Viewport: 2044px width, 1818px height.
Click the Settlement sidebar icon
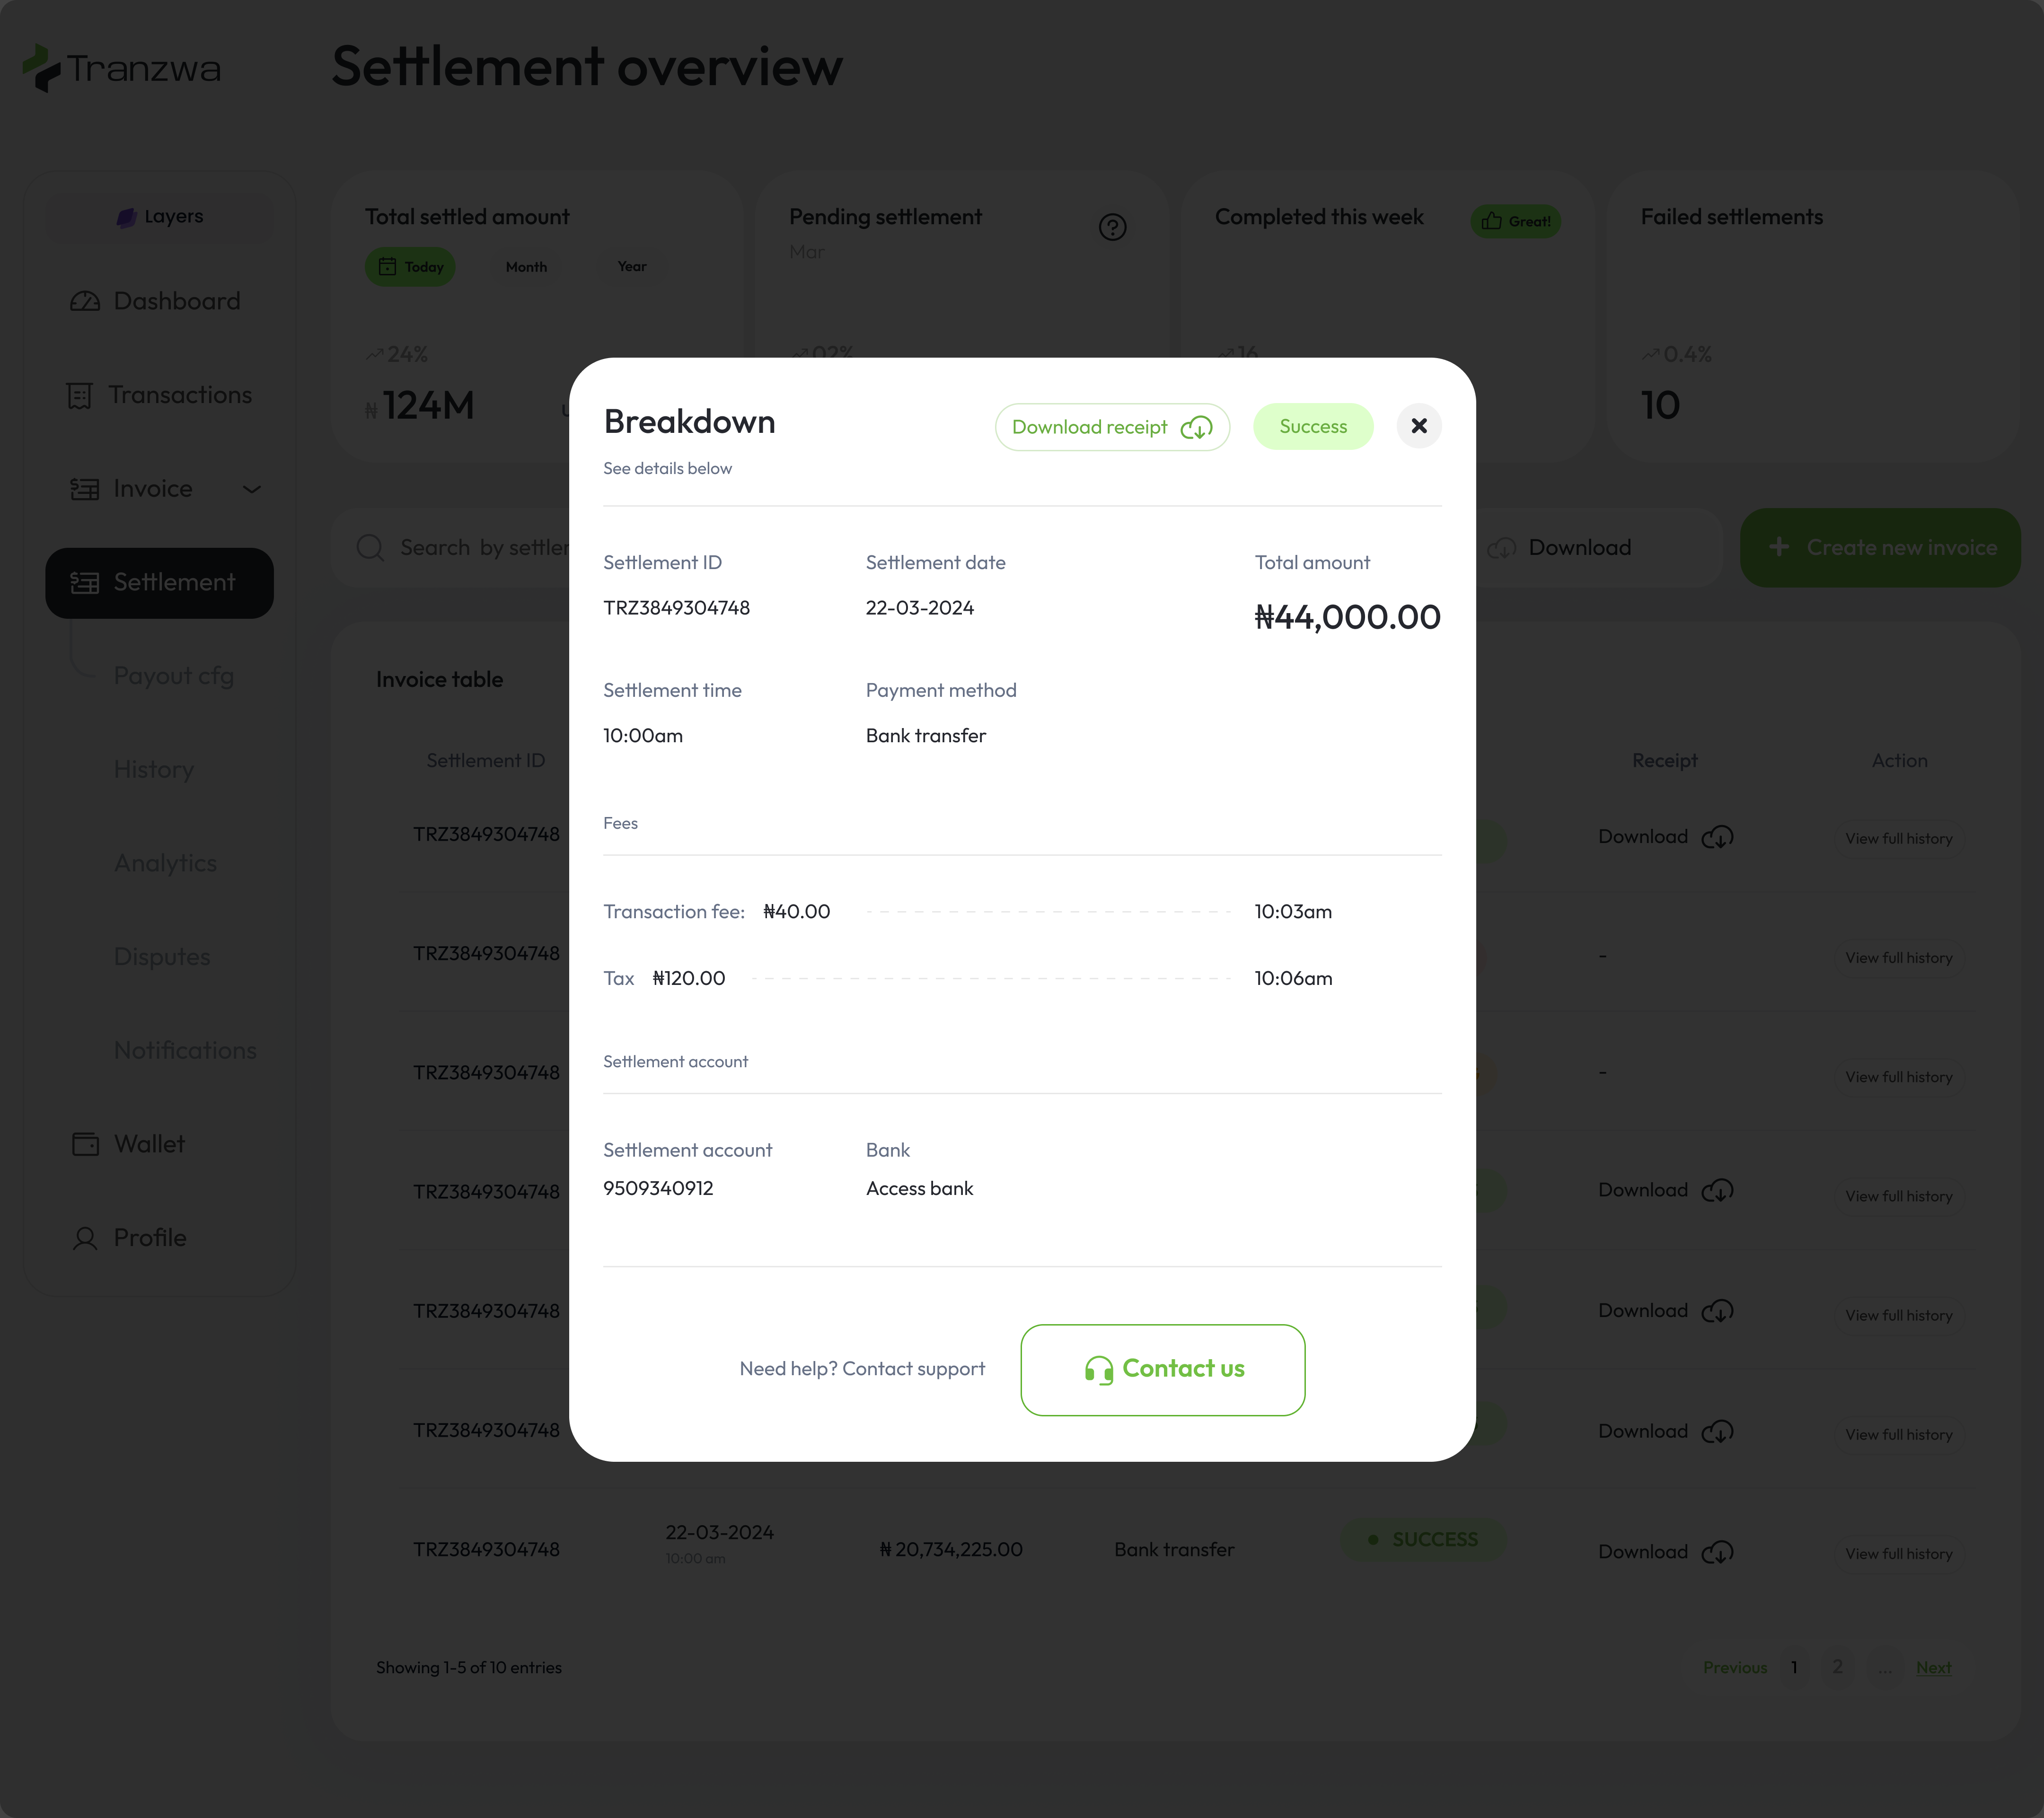[85, 583]
